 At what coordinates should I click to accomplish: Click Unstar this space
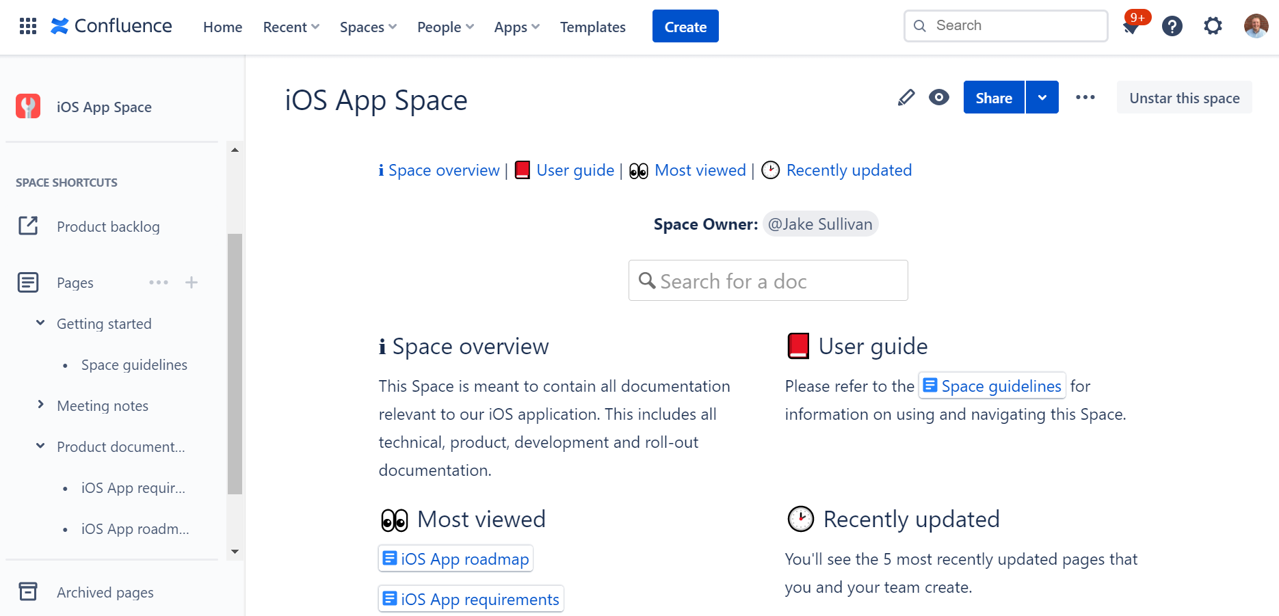pyautogui.click(x=1185, y=97)
